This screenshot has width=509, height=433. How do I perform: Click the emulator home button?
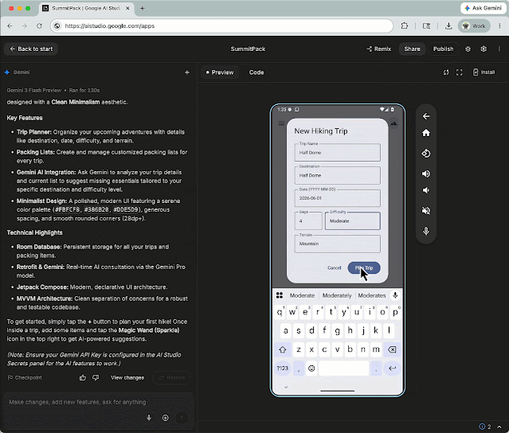tap(426, 133)
